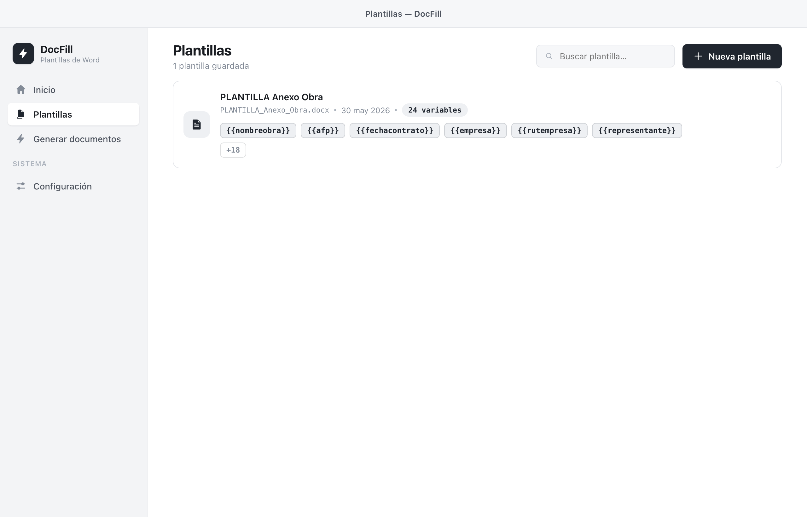Select Plantillas in the sidebar

[x=73, y=114]
